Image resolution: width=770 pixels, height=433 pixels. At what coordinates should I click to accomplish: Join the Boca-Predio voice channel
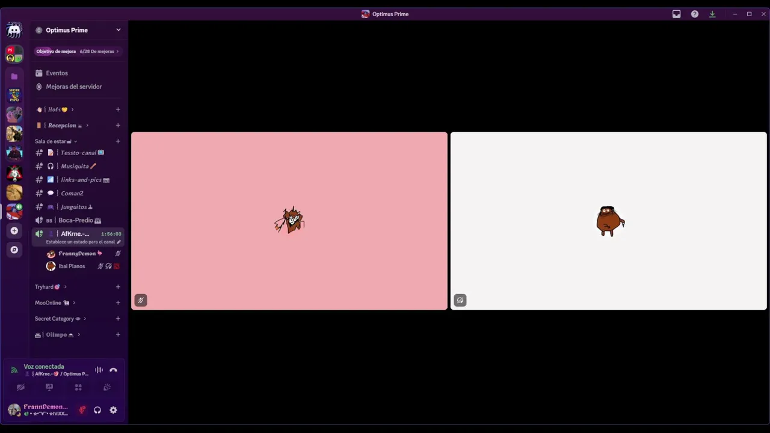tap(79, 220)
